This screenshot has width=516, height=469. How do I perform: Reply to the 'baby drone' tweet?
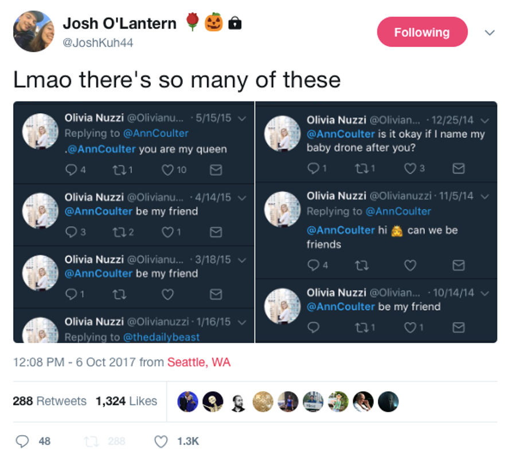[x=313, y=168]
